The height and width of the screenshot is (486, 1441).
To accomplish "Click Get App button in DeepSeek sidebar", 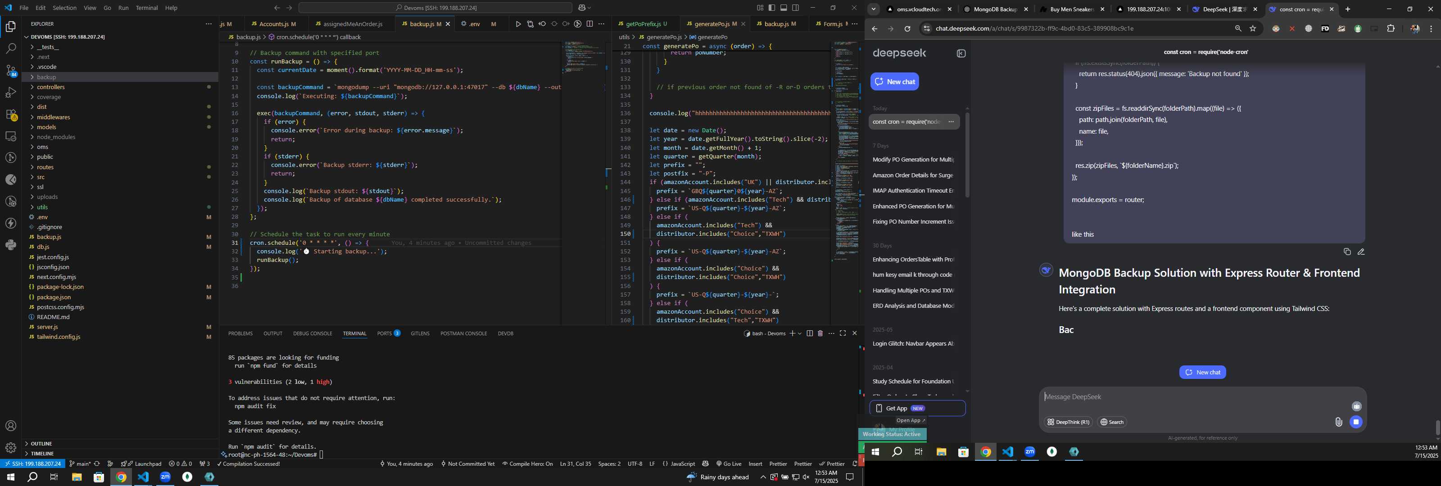I will click(917, 408).
